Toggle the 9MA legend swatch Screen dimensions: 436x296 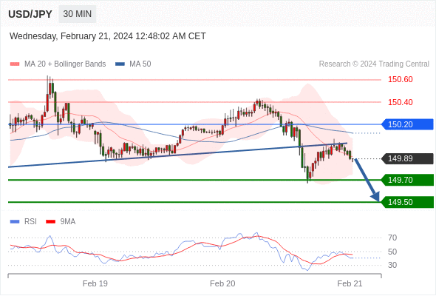pyautogui.click(x=50, y=222)
